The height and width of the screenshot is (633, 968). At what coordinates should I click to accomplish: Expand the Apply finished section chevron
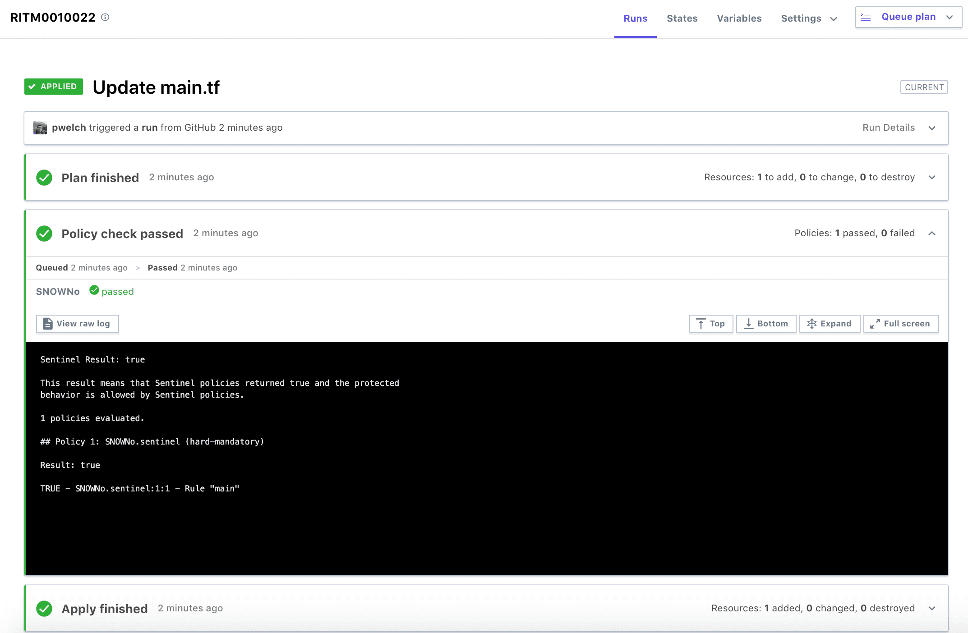[x=932, y=609]
